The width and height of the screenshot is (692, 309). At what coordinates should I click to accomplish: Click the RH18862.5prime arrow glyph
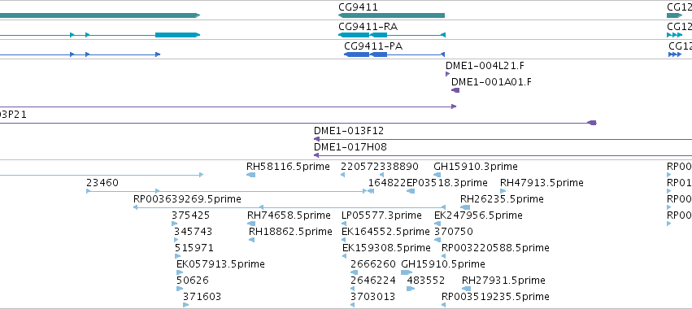click(x=251, y=240)
